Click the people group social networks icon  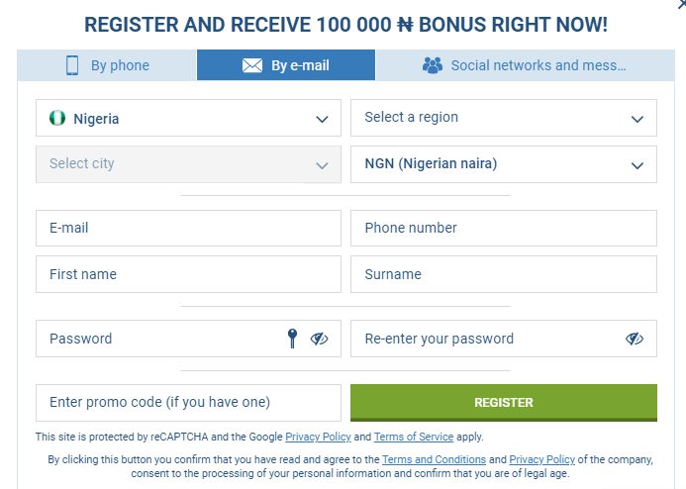(433, 65)
